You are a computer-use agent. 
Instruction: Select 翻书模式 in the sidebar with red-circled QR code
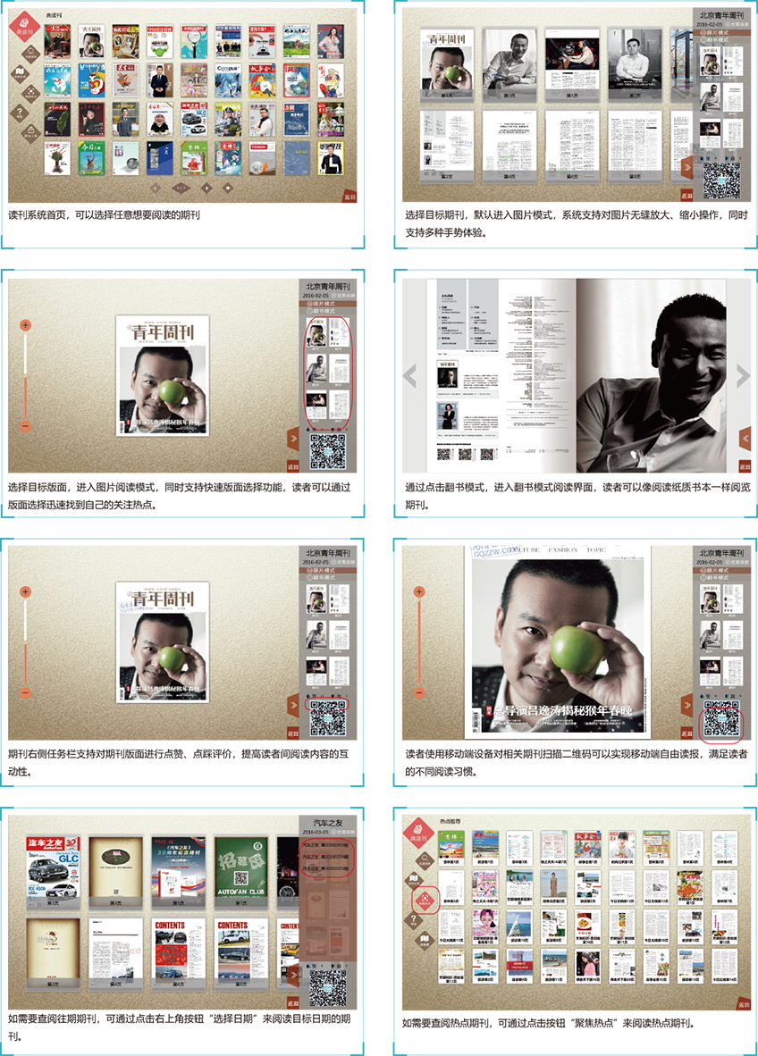coord(721,578)
